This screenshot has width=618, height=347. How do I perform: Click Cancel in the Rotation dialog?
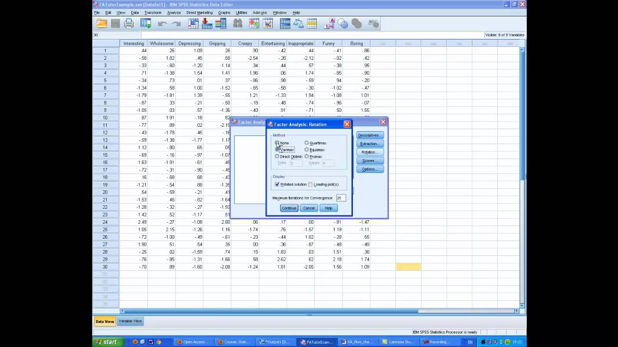pos(309,208)
